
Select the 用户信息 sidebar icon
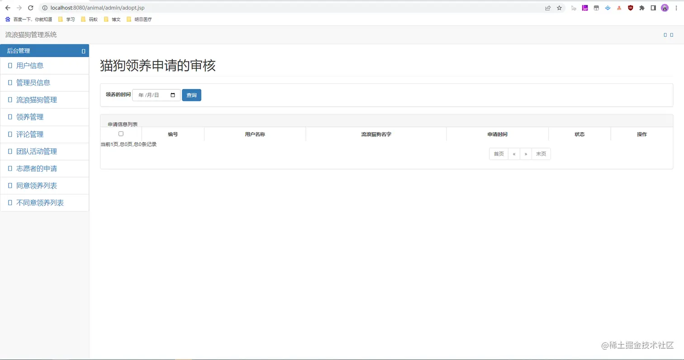10,65
